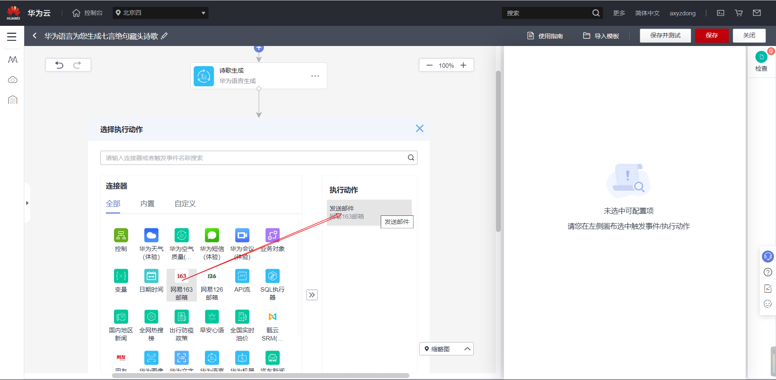776x380 pixels.
Task: Open the 诗歌生成 node more options
Action: click(x=315, y=76)
